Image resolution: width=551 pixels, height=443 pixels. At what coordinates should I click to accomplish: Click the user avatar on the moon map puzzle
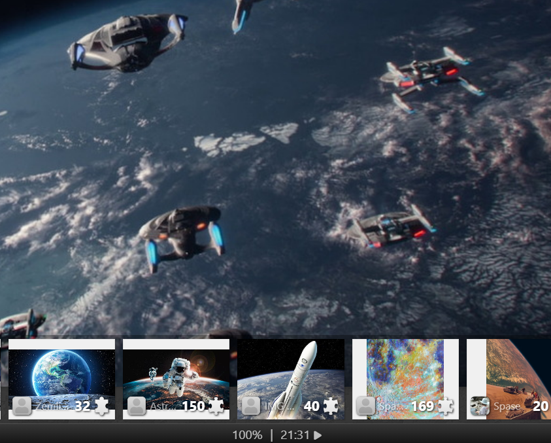366,406
